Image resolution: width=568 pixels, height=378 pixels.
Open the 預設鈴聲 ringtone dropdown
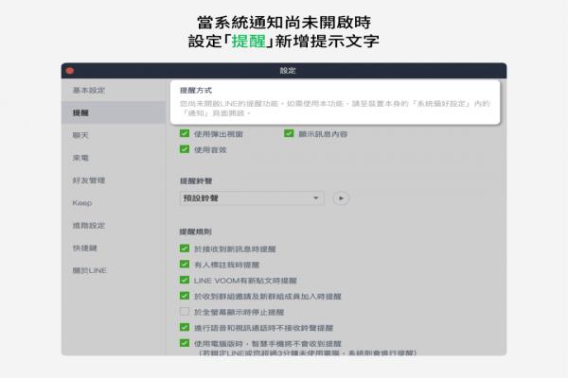coord(252,198)
